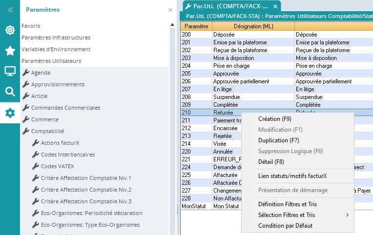Open the favorites star icon
Viewport: 373px width, 235px height.
(10, 51)
